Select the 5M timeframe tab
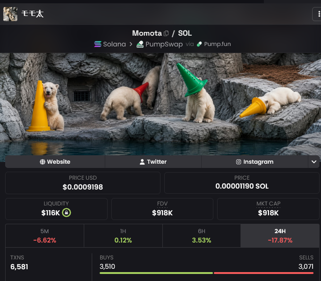321x281 pixels. 45,236
